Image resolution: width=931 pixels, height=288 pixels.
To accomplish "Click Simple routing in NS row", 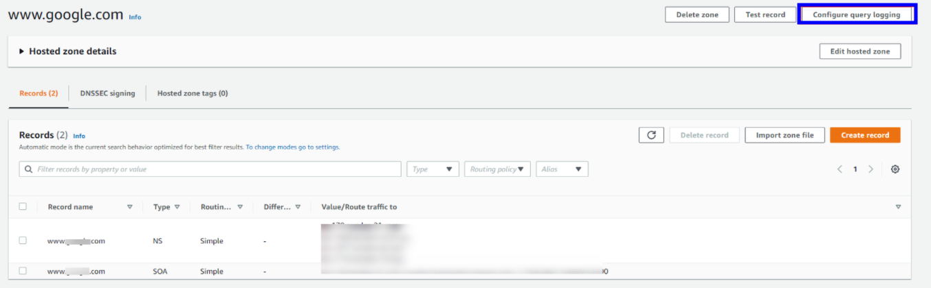I will point(212,241).
